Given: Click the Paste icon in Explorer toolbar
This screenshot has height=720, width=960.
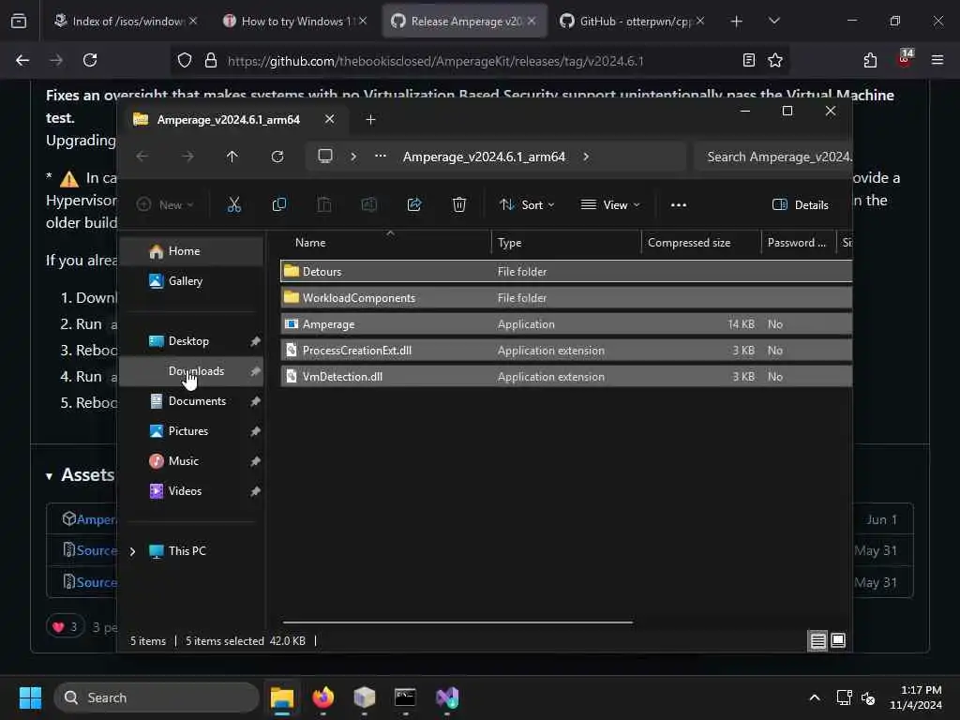Looking at the screenshot, I should point(323,204).
